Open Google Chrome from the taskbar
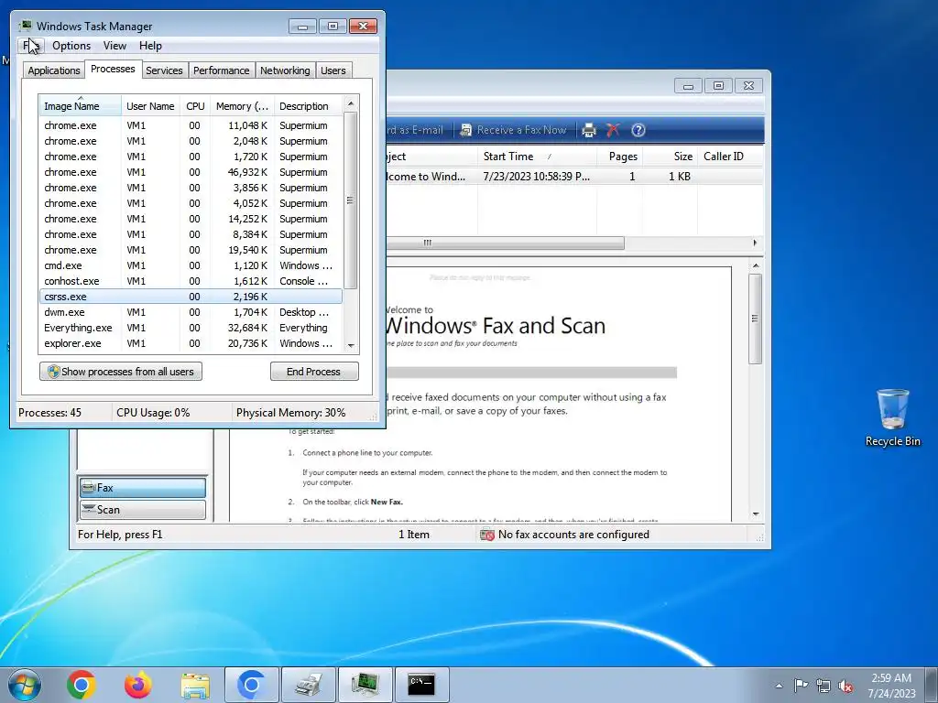Screen dimensions: 938x703 (x=82, y=685)
